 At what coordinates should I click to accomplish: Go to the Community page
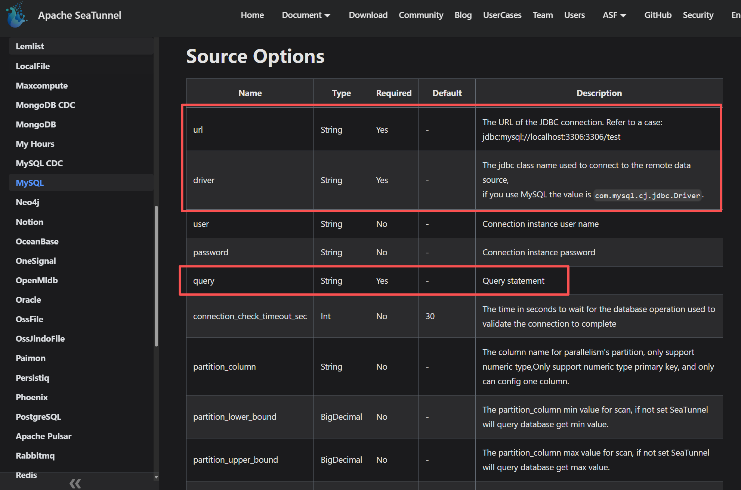(x=421, y=15)
